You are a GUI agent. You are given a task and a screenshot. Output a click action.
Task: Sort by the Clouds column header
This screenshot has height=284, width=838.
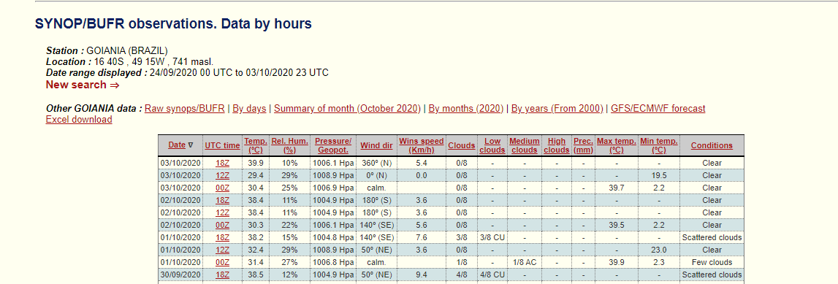[x=461, y=145]
